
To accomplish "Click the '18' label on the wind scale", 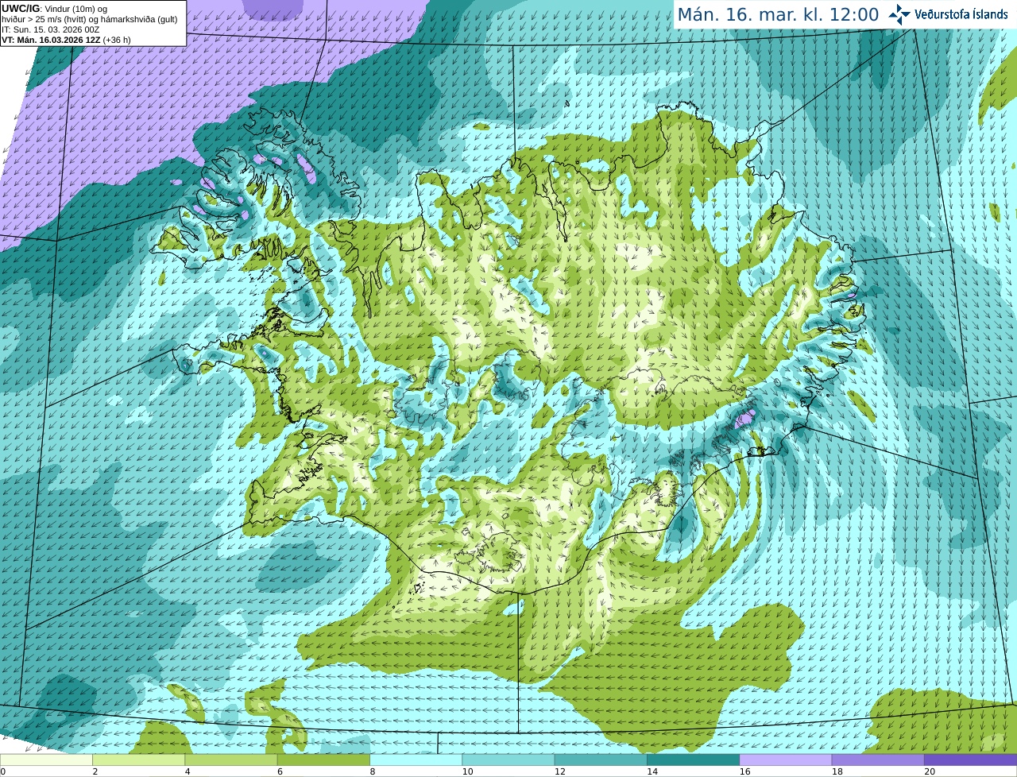I will coord(837,771).
